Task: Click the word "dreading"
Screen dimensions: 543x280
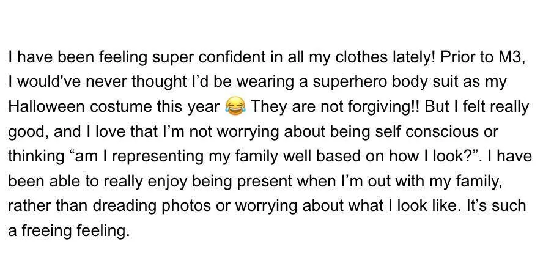Action: point(121,206)
